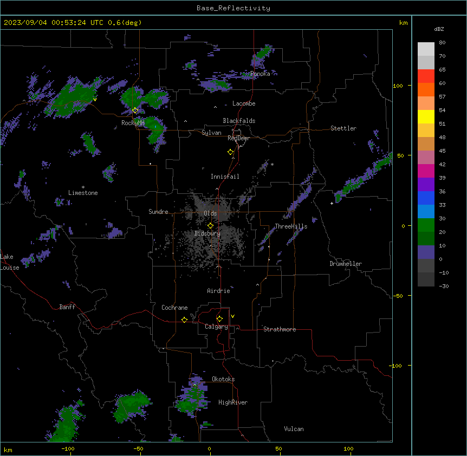Click the Limestone label
This screenshot has width=467, height=456.
[x=83, y=193]
